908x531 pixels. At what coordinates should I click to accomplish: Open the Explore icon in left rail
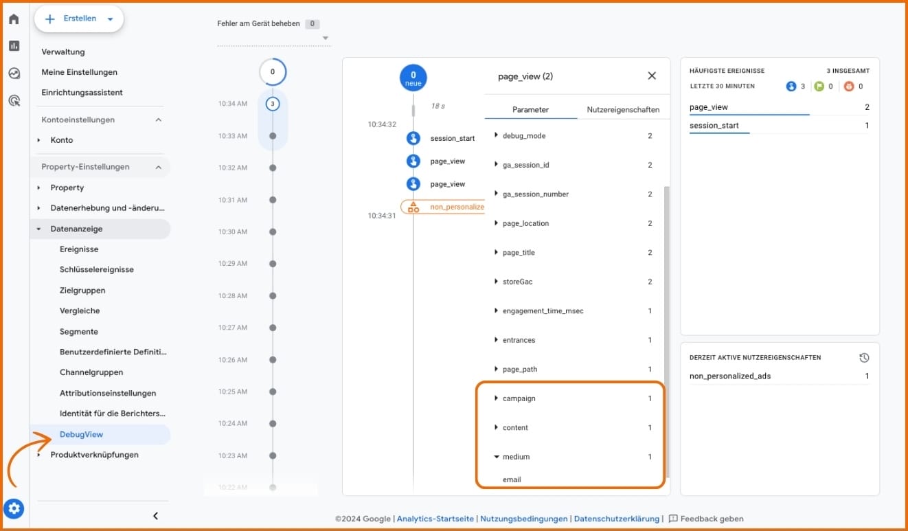[14, 74]
